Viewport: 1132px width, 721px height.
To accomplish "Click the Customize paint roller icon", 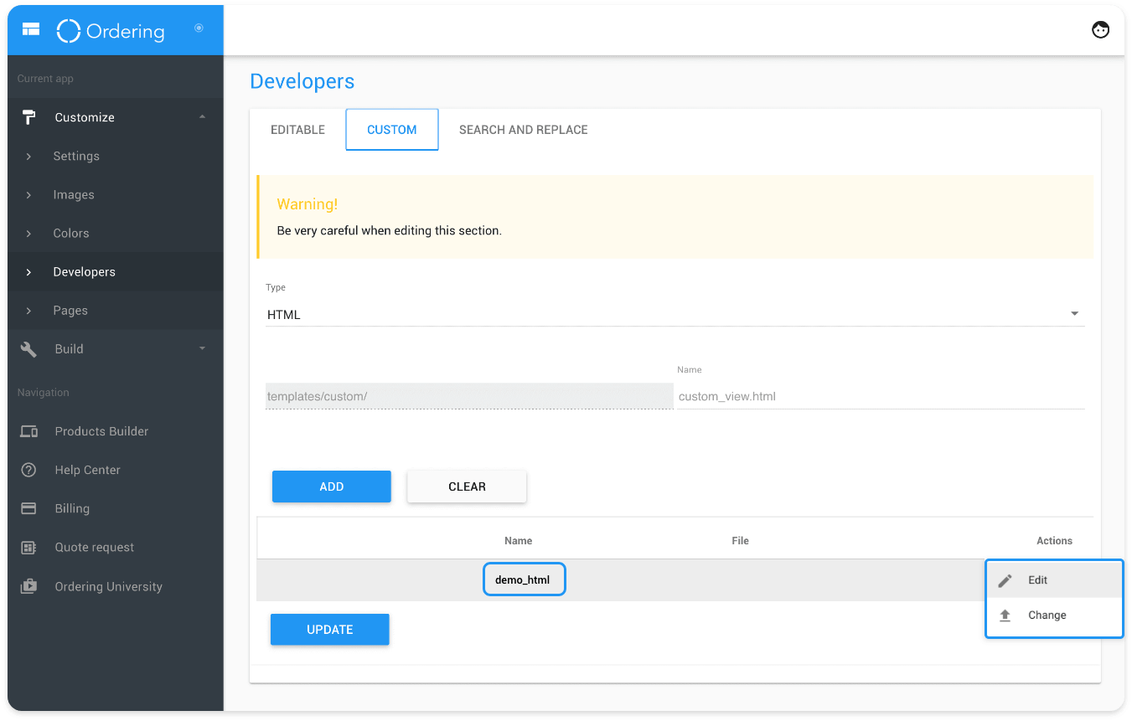I will tap(29, 117).
